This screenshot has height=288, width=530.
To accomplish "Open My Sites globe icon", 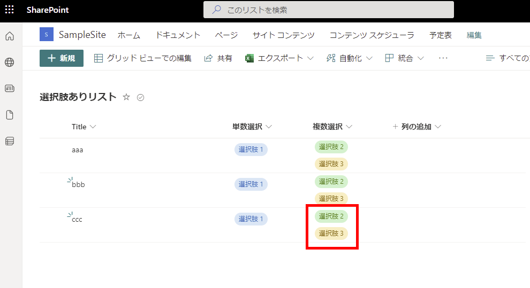I will pyautogui.click(x=10, y=62).
